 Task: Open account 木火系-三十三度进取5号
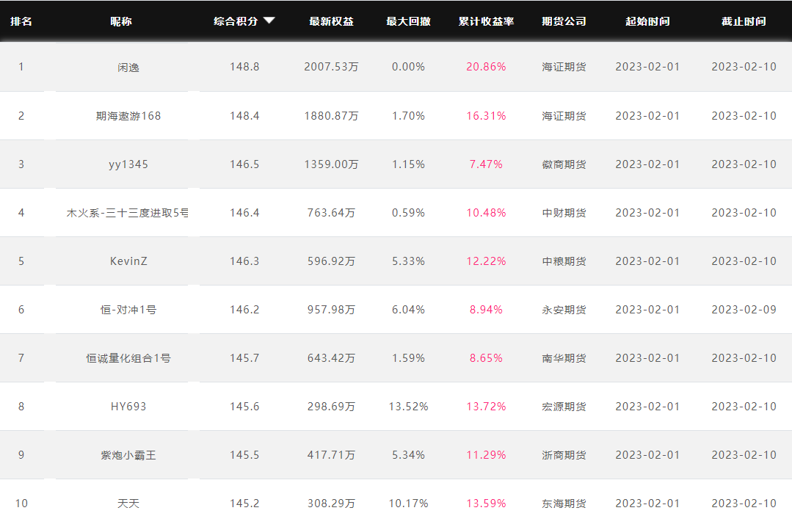[128, 213]
